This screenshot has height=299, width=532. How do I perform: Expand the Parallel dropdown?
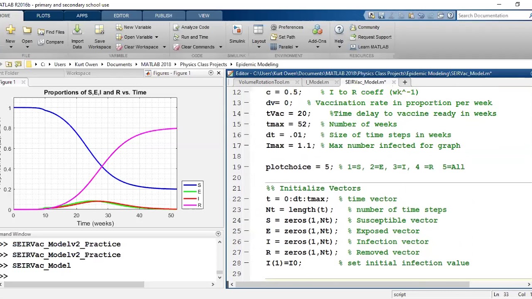point(297,47)
